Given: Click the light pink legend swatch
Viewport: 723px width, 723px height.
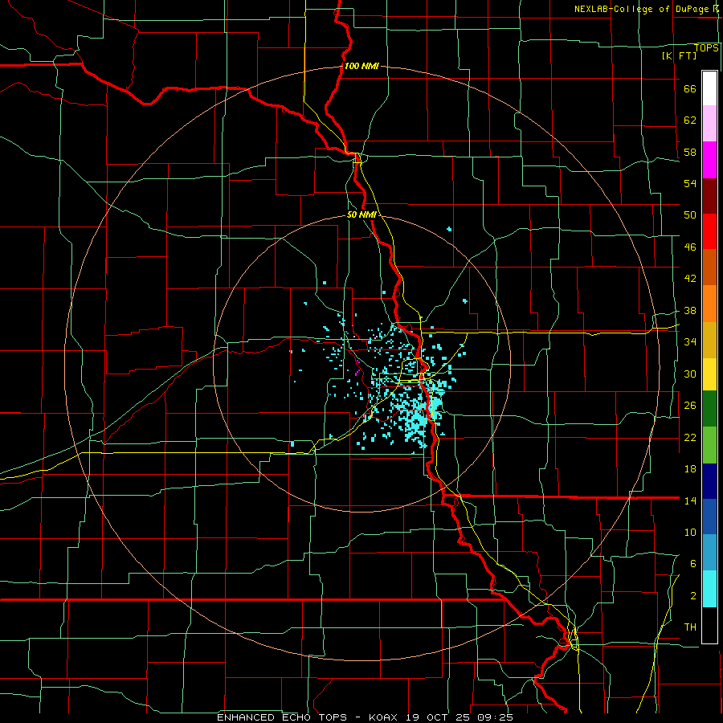Looking at the screenshot, I should pyautogui.click(x=709, y=124).
